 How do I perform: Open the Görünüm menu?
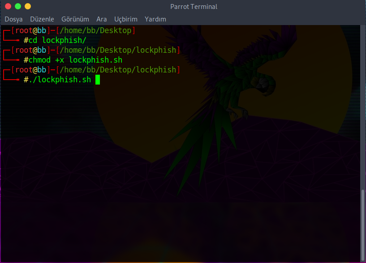point(75,19)
